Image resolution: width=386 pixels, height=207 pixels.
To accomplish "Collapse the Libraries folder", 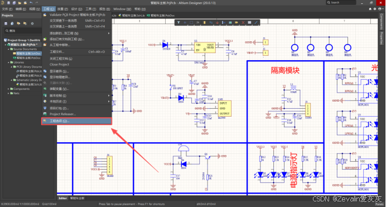I will [8, 62].
